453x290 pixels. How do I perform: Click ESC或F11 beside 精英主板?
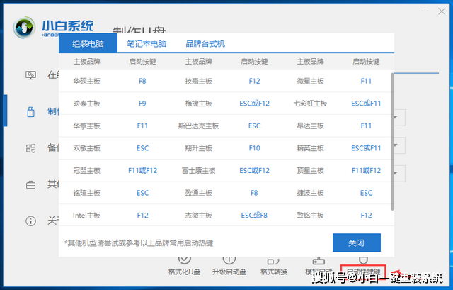coord(366,148)
